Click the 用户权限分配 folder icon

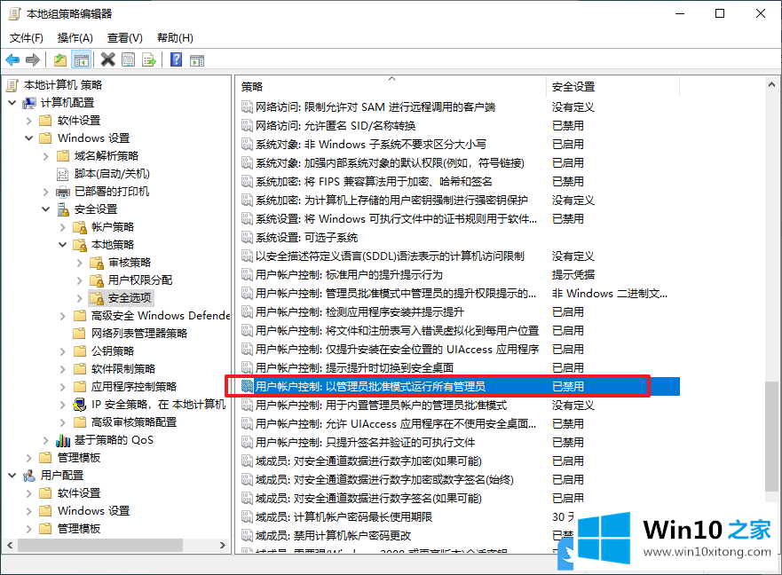(x=97, y=280)
